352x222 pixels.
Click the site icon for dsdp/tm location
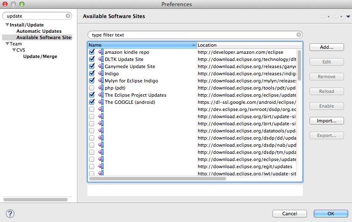[101, 152]
